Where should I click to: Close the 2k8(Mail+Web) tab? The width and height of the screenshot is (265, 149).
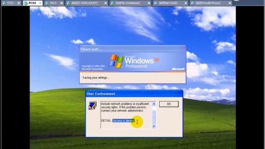click(185, 3)
